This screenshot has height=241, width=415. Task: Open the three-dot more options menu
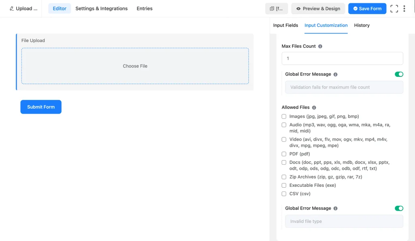point(404,8)
